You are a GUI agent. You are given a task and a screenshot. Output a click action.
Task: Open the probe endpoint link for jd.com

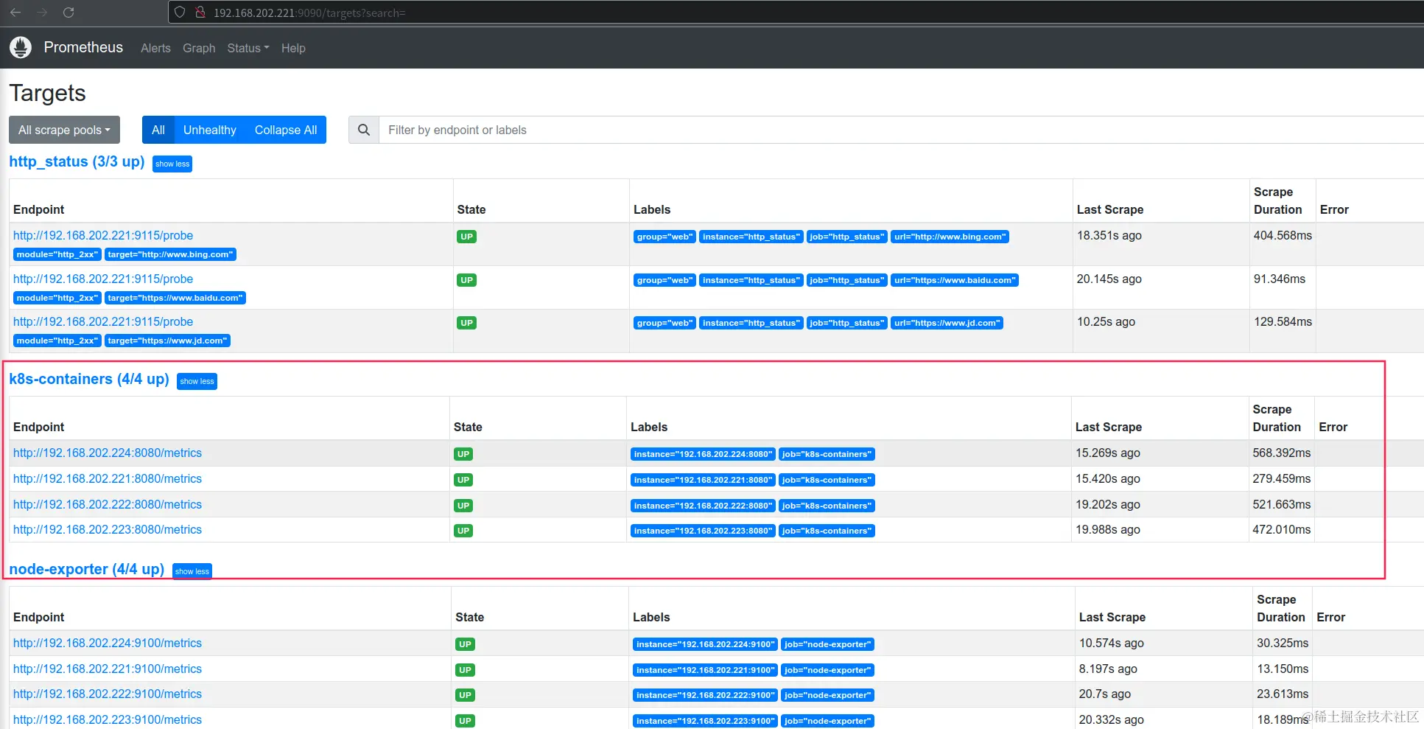(103, 321)
